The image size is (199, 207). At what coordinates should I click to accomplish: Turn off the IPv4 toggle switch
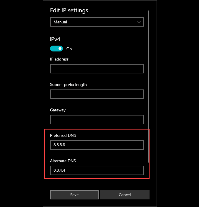tap(56, 49)
